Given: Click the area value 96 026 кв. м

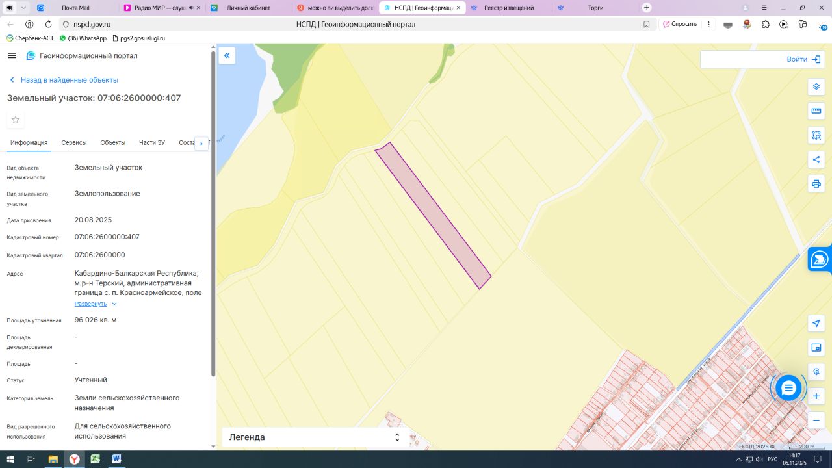Looking at the screenshot, I should tap(96, 320).
